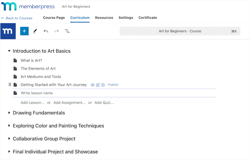Select the pencil Tools icon in toolbar
The width and height of the screenshot is (250, 160).
(35, 31)
